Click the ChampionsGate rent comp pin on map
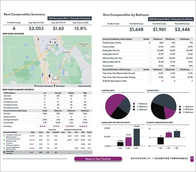 click(x=57, y=45)
